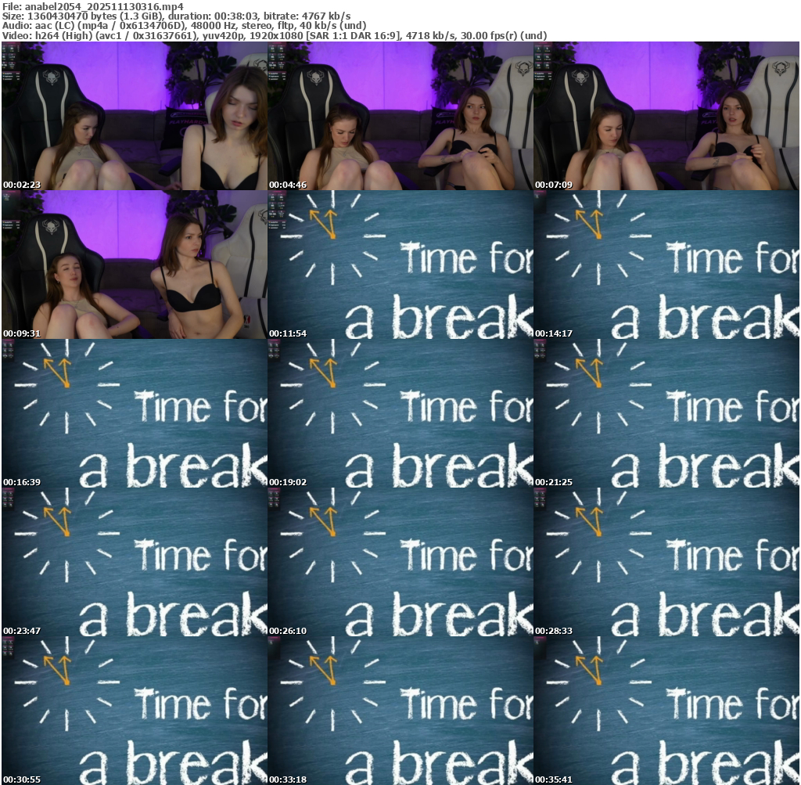Select the file name line 'anabel2054_202511130316.mp4'

point(93,6)
